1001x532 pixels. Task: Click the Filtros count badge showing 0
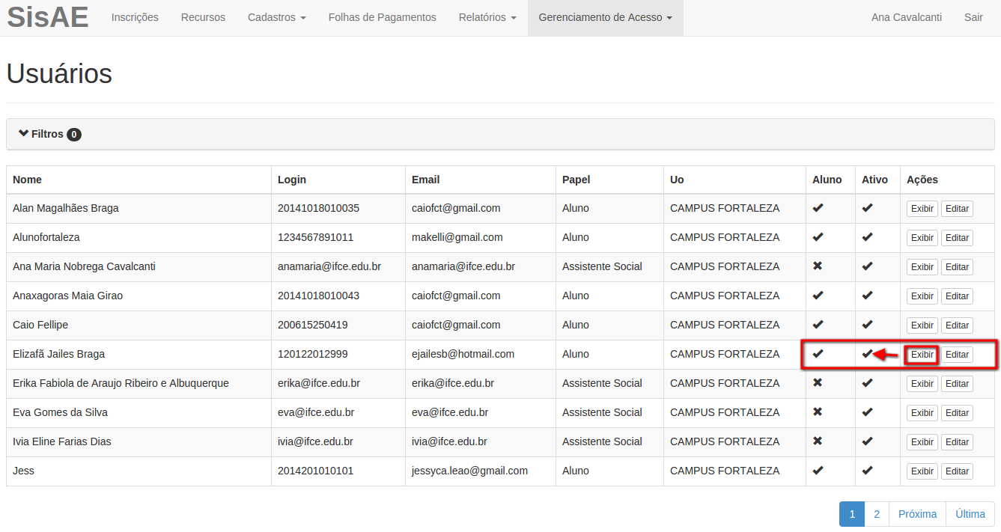pos(74,135)
